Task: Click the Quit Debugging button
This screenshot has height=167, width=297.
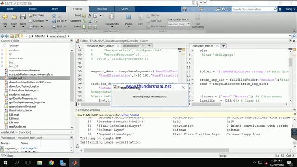Action: [198, 21]
